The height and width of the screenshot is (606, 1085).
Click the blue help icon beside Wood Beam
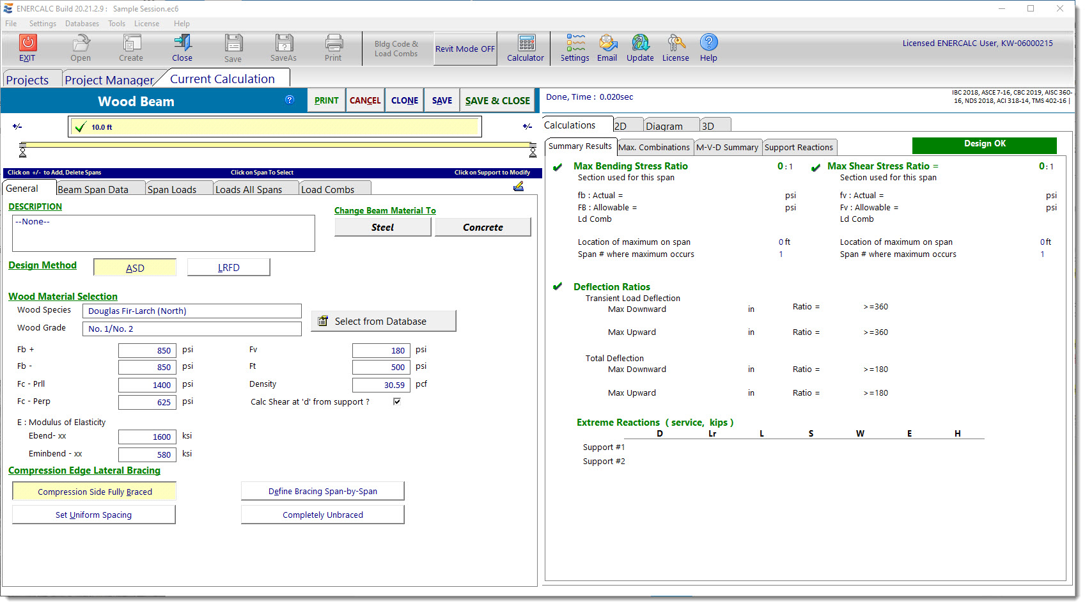(x=290, y=100)
